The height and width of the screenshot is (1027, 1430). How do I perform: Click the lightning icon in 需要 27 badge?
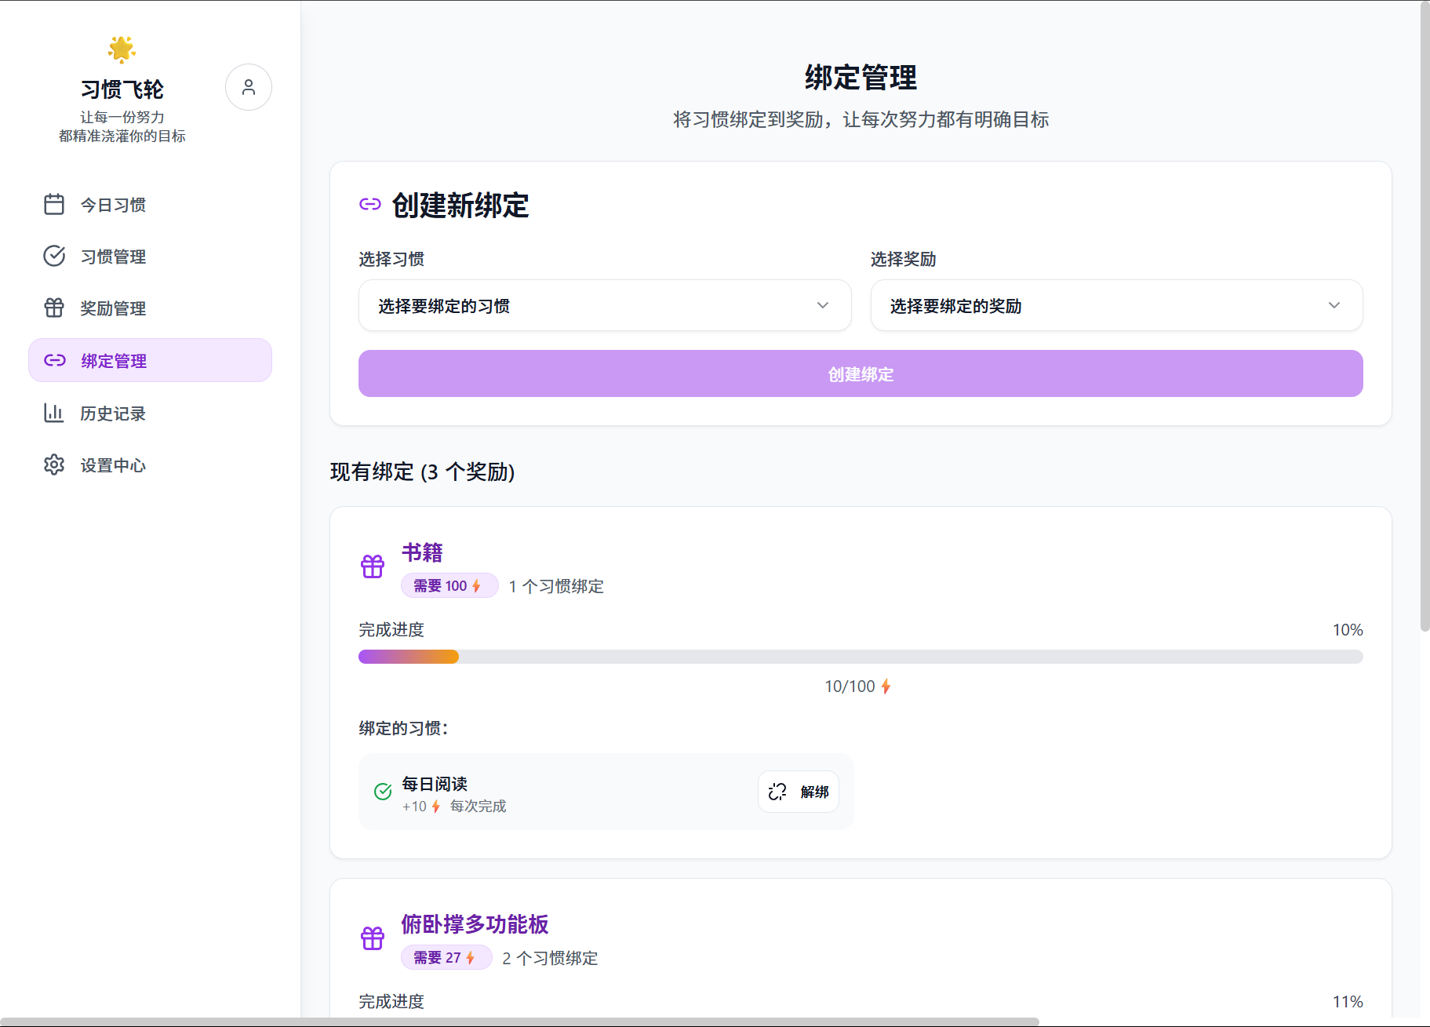[470, 958]
